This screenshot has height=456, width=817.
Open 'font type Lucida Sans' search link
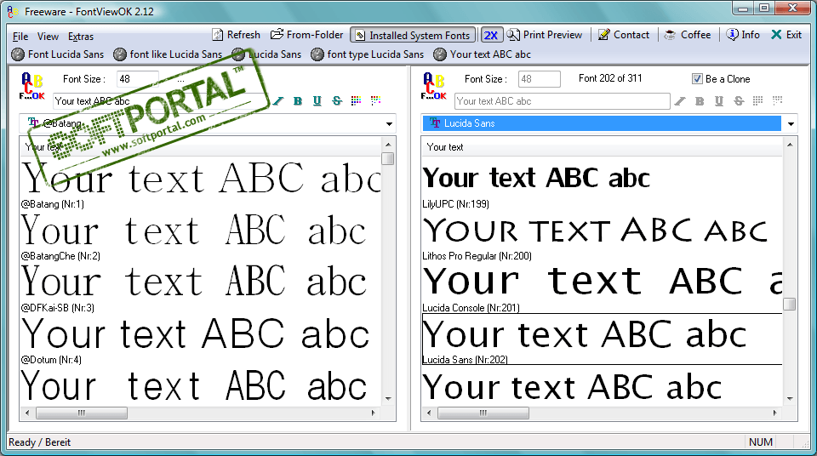(x=368, y=54)
